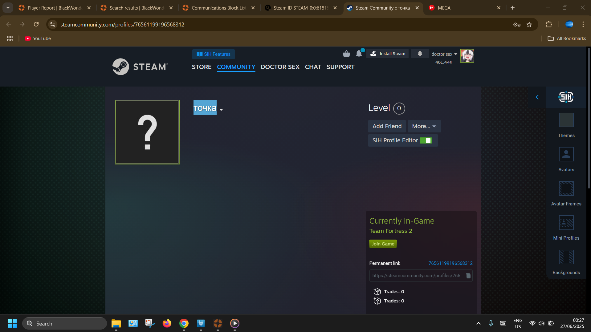Image resolution: width=591 pixels, height=332 pixels.
Task: Click Install Steam button
Action: coord(388,54)
